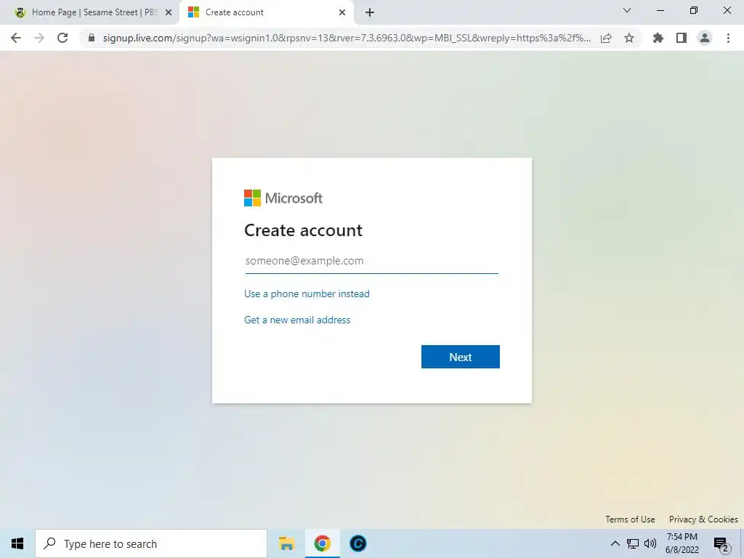This screenshot has height=558, width=744.
Task: Open the Windows Start menu
Action: point(17,543)
